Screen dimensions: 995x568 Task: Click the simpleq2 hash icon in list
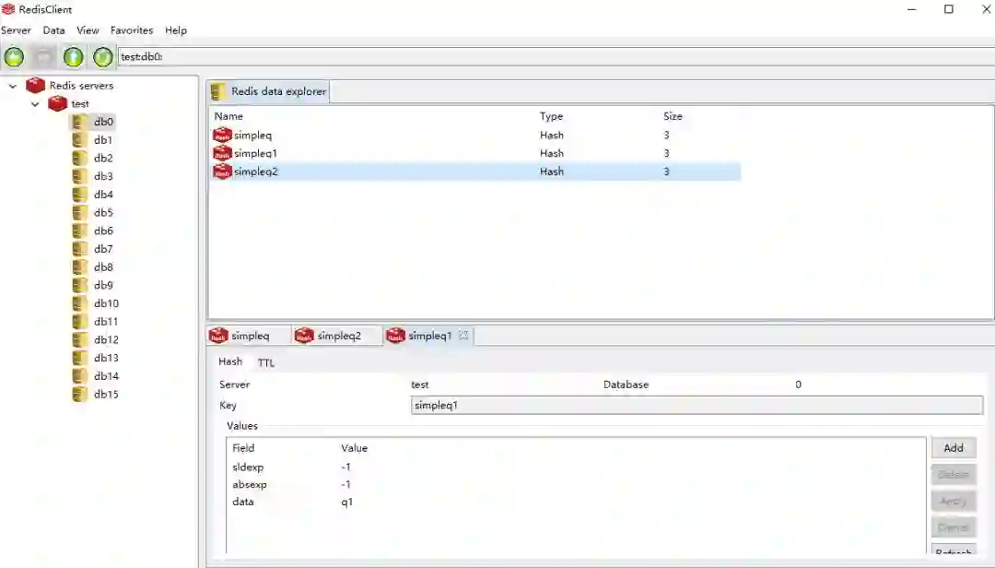click(222, 172)
